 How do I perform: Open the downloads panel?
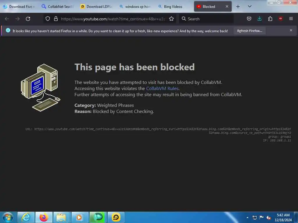259,19
